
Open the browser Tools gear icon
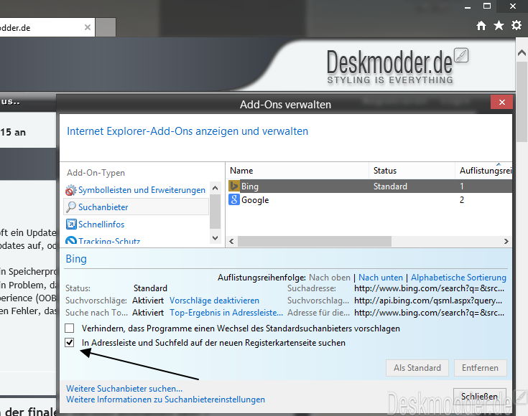(517, 25)
